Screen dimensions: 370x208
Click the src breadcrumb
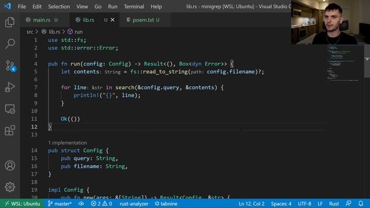[29, 32]
